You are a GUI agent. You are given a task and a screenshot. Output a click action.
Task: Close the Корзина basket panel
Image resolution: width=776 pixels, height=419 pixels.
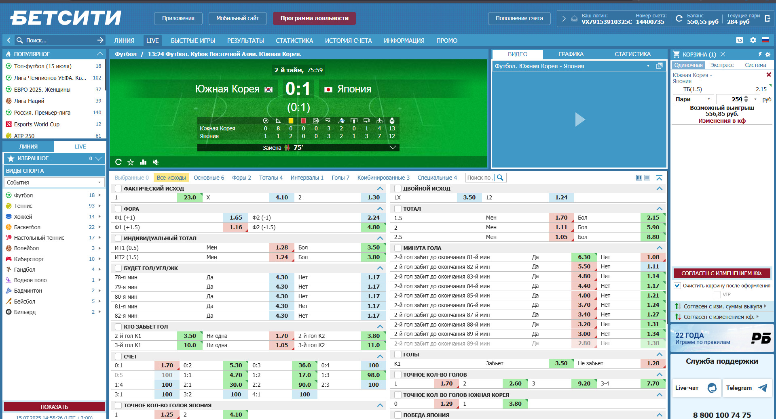723,54
